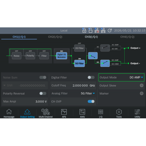Open Output Skew gear settings
The width and height of the screenshot is (146, 146).
(141, 86)
